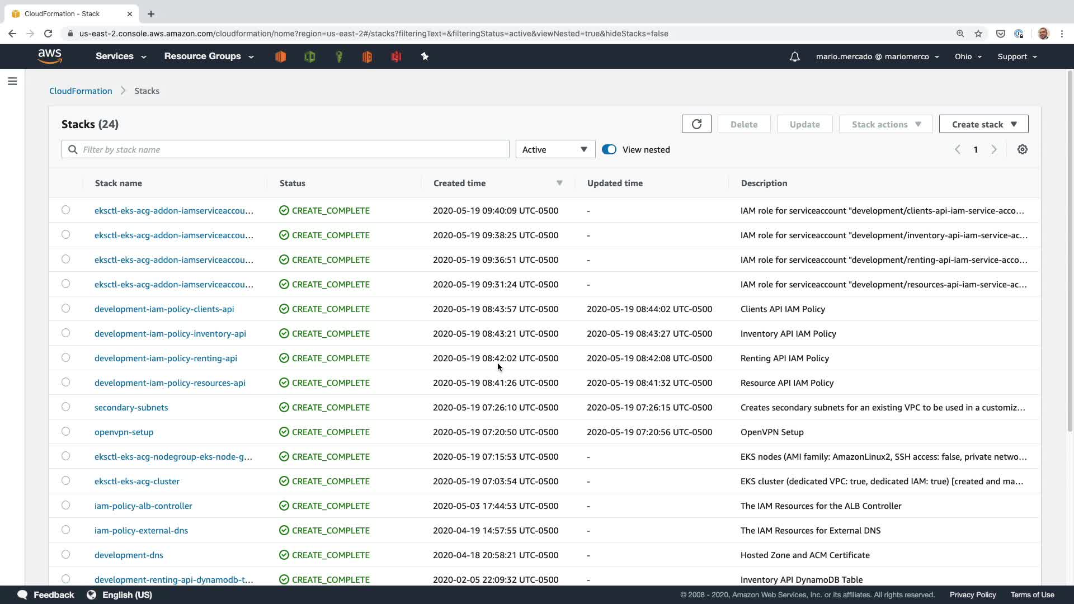Open the Services menu
Image resolution: width=1074 pixels, height=604 pixels.
(120, 56)
